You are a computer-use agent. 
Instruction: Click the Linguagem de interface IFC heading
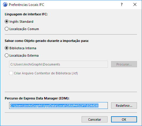tap(26, 14)
